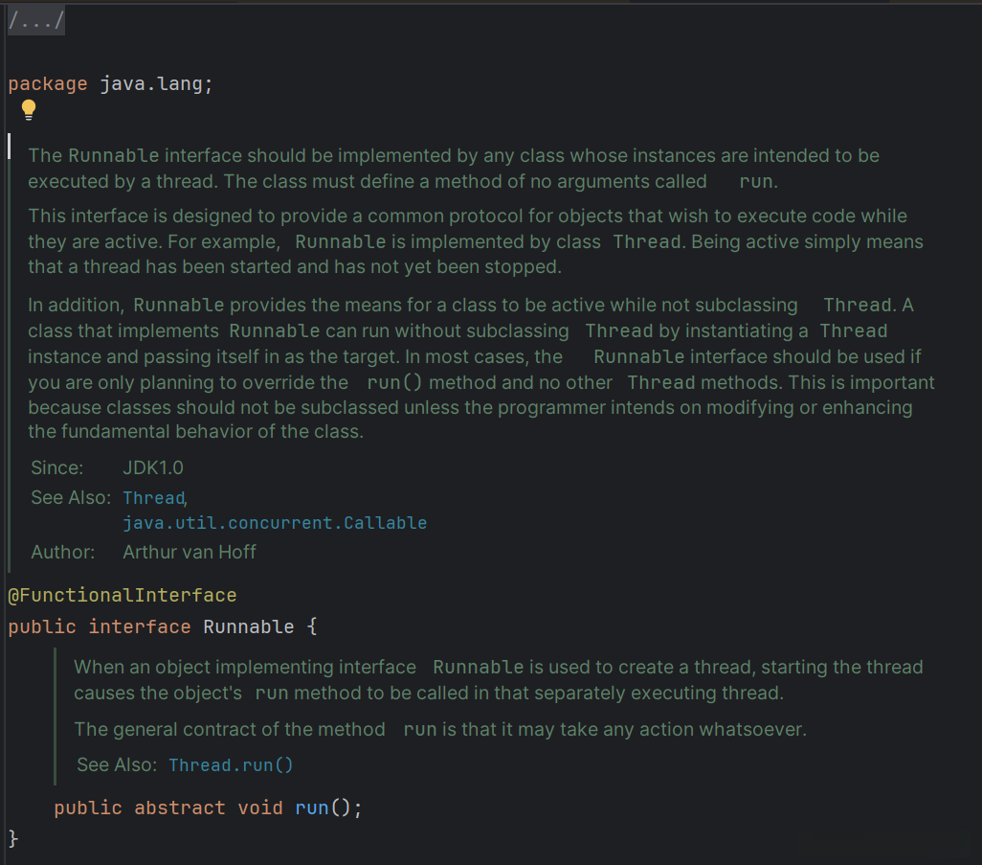Expand the folded /.../ comment block
Image resolution: width=982 pixels, height=865 pixels.
(x=36, y=21)
